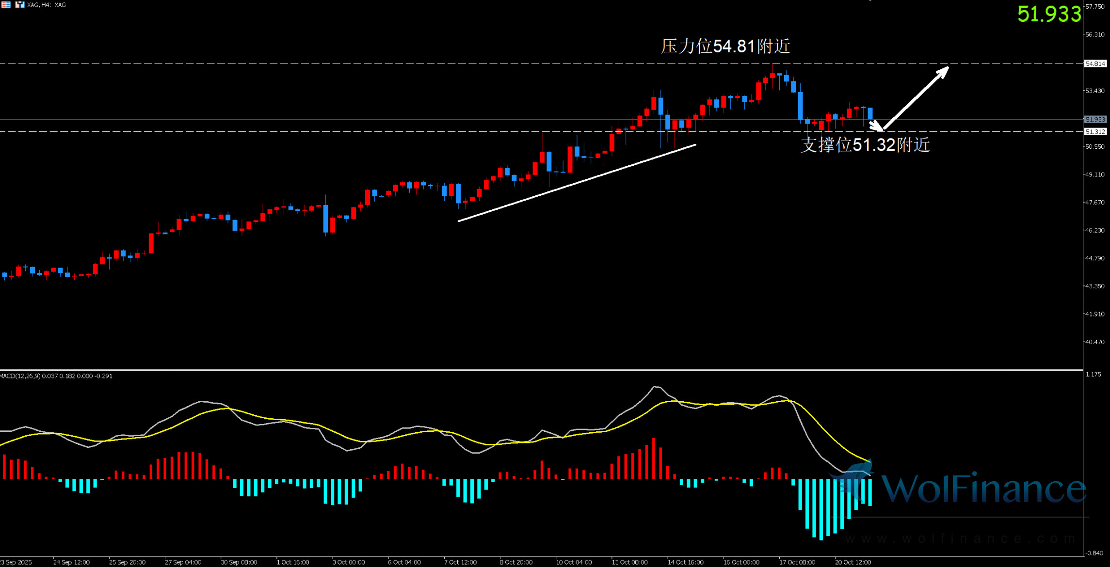Viewport: 1110px width, 567px height.
Task: Click the Depth of Market table icon
Action: [5, 4]
